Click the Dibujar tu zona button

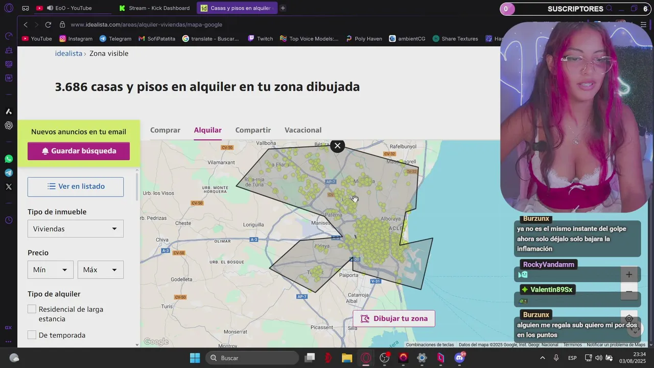click(394, 318)
